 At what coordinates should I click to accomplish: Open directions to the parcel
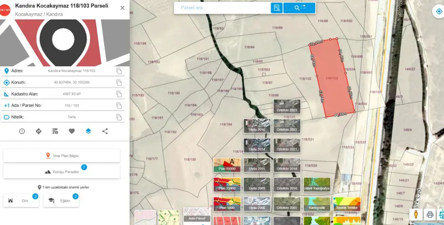39,131
